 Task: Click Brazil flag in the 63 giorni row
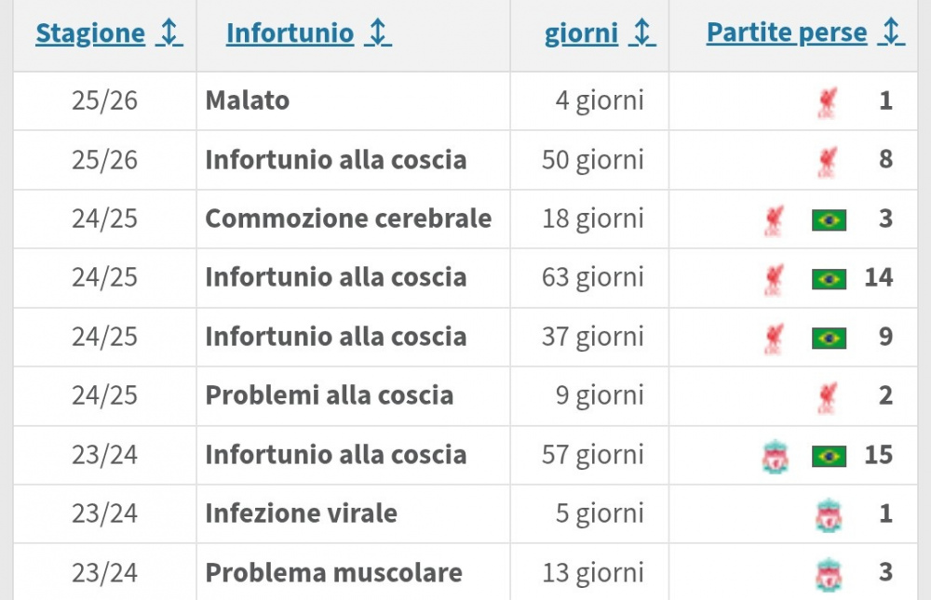coord(828,278)
